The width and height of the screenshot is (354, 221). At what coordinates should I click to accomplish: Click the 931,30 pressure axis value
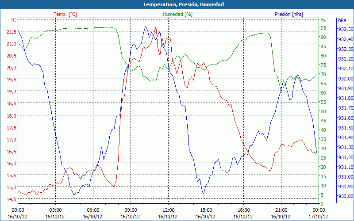(346, 147)
